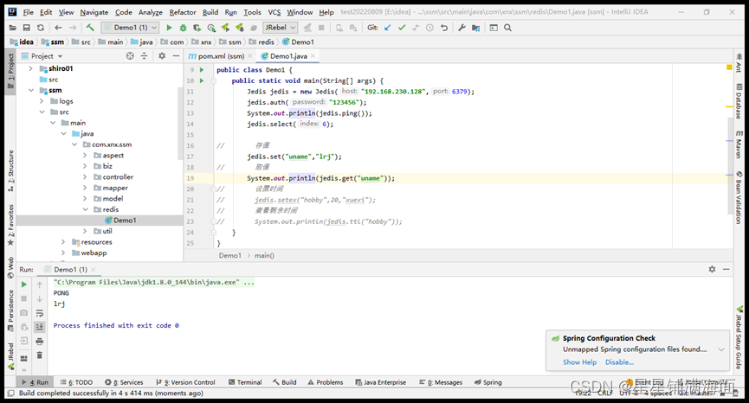Clear Run console with trash icon
749x403 pixels.
click(x=40, y=355)
